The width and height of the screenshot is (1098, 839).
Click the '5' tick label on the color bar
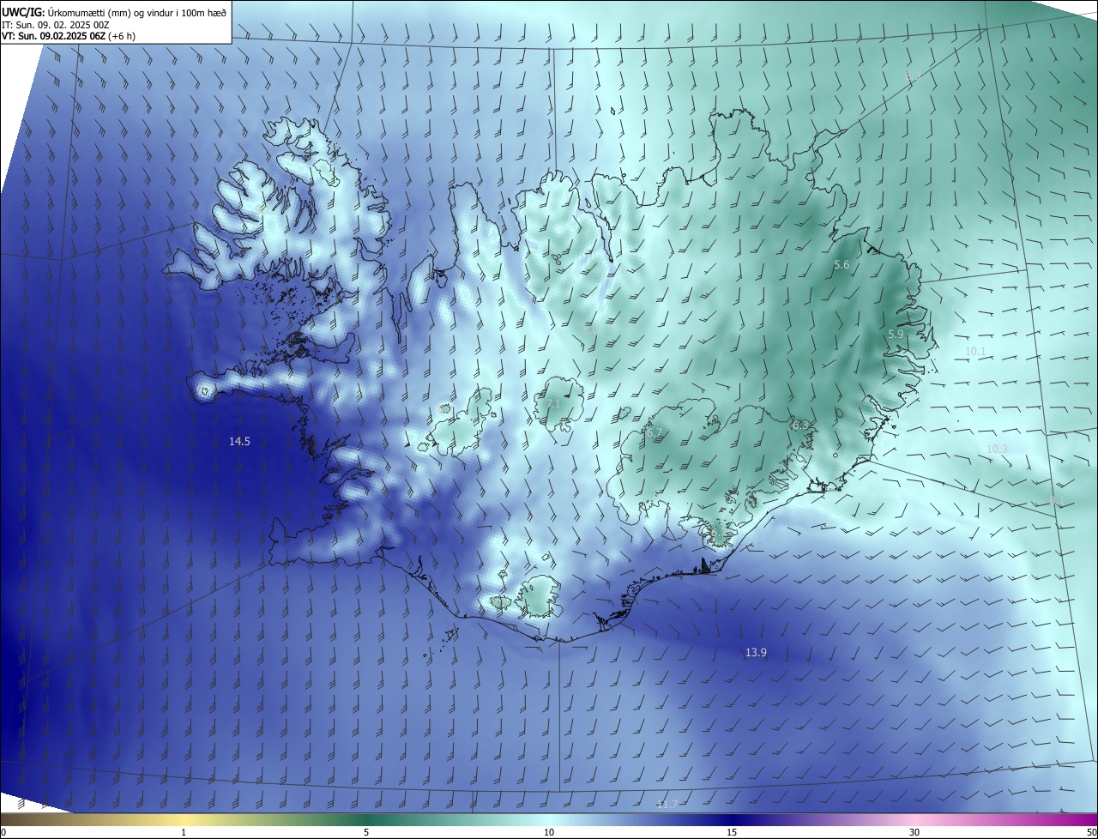366,833
